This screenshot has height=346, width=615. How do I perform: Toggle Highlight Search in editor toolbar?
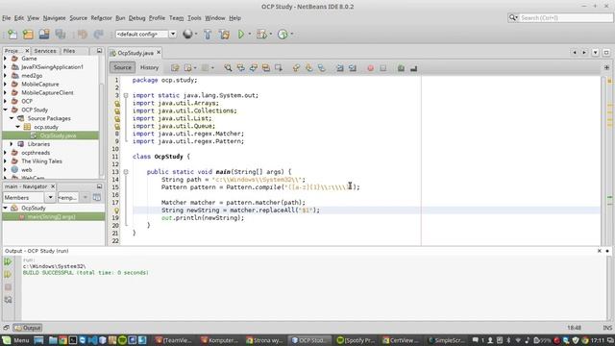(x=266, y=68)
